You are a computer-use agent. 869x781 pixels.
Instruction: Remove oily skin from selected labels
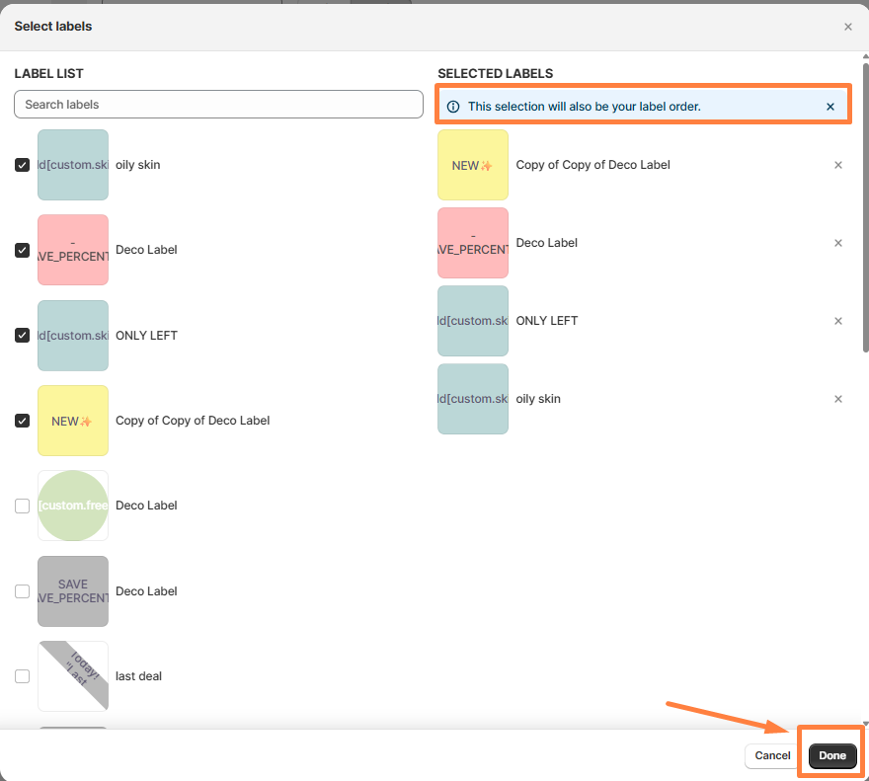pos(838,399)
